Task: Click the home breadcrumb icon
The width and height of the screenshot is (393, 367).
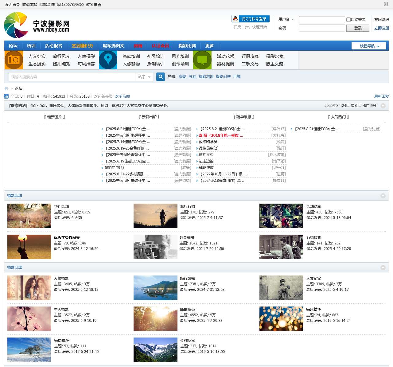Action: coord(6,88)
